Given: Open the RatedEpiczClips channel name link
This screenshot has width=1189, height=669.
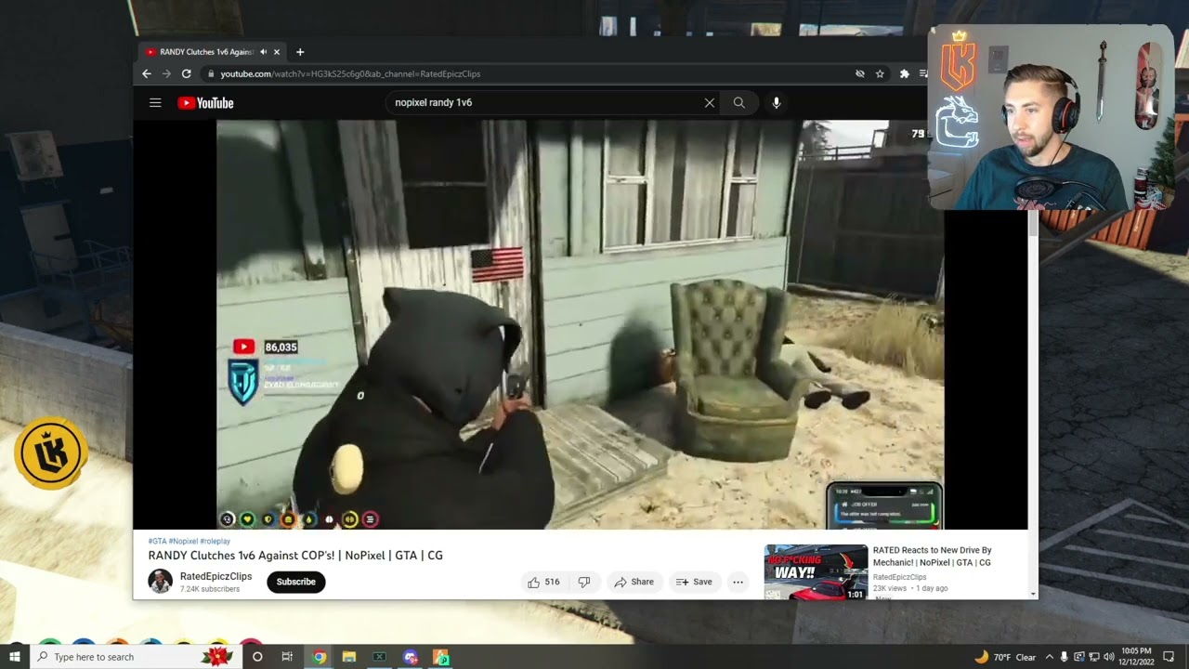Looking at the screenshot, I should pos(216,576).
